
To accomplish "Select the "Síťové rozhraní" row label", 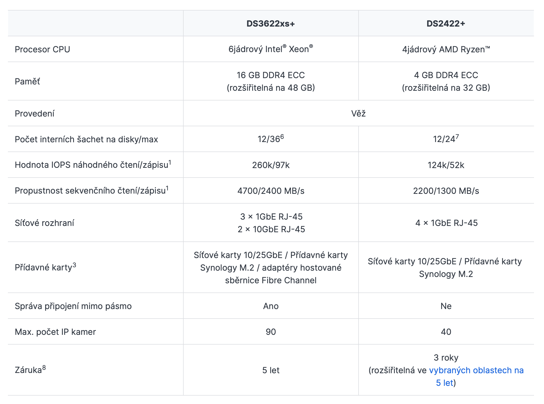I will pyautogui.click(x=44, y=223).
